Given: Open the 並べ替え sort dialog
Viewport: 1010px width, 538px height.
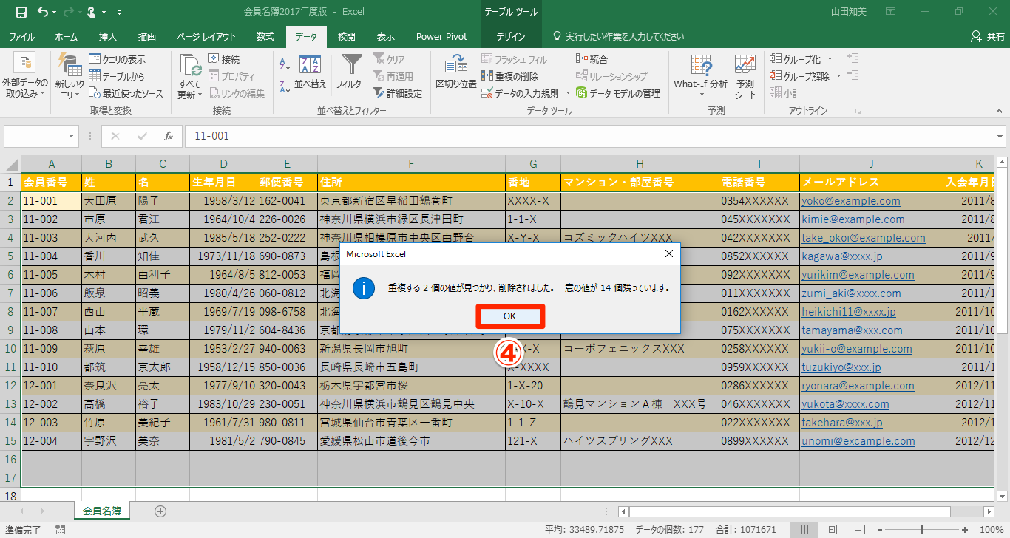Looking at the screenshot, I should click(x=311, y=72).
